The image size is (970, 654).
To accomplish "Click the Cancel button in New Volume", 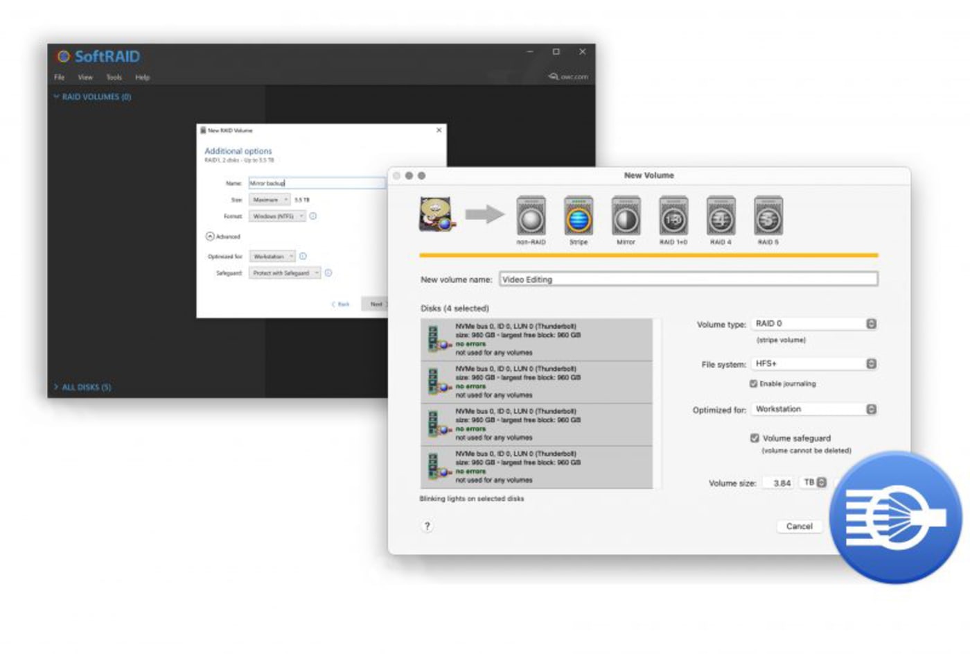I will coord(799,526).
